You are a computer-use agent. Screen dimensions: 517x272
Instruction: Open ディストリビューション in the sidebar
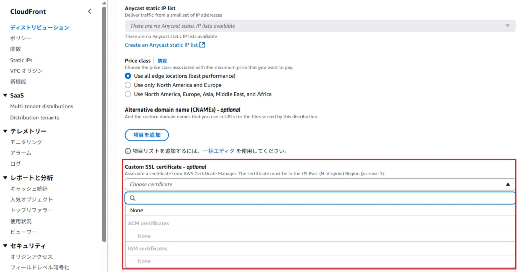click(x=39, y=28)
